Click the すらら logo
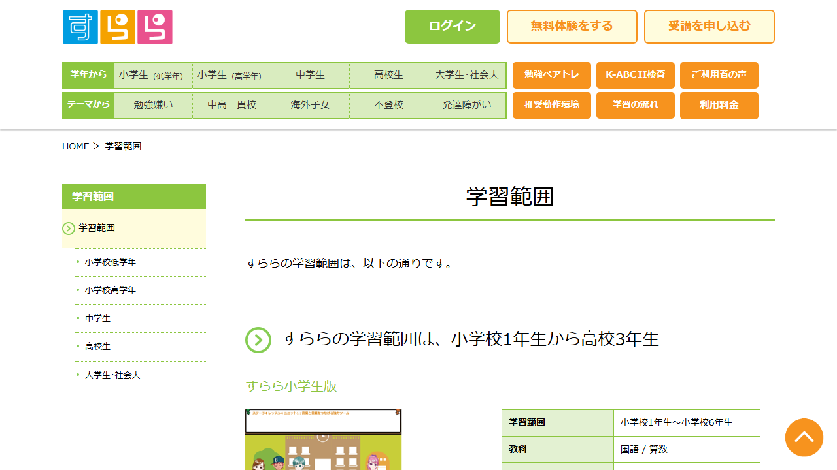Viewport: 837px width, 470px height. tap(118, 27)
